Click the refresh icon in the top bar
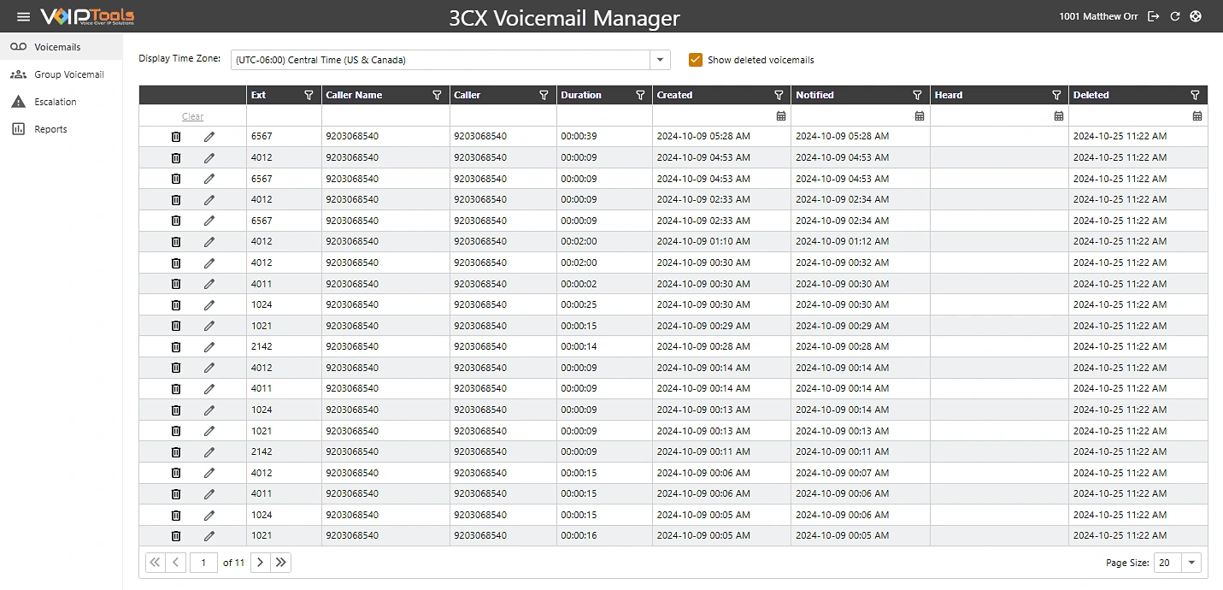 tap(1175, 16)
